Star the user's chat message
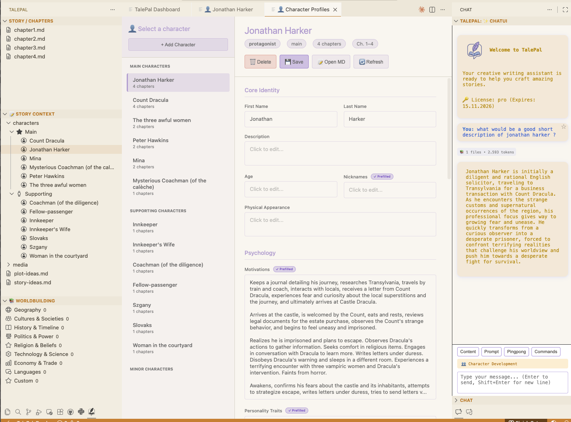This screenshot has height=422, width=571. [564, 127]
